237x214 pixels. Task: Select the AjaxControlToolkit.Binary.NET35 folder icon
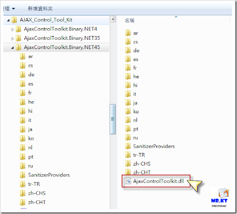[x=19, y=38]
